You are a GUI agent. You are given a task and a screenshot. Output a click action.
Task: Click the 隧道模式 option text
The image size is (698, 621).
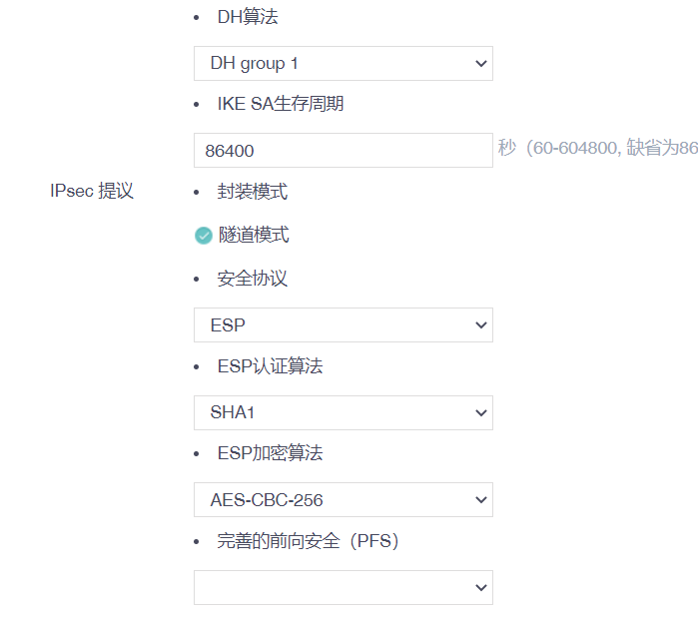pyautogui.click(x=254, y=236)
